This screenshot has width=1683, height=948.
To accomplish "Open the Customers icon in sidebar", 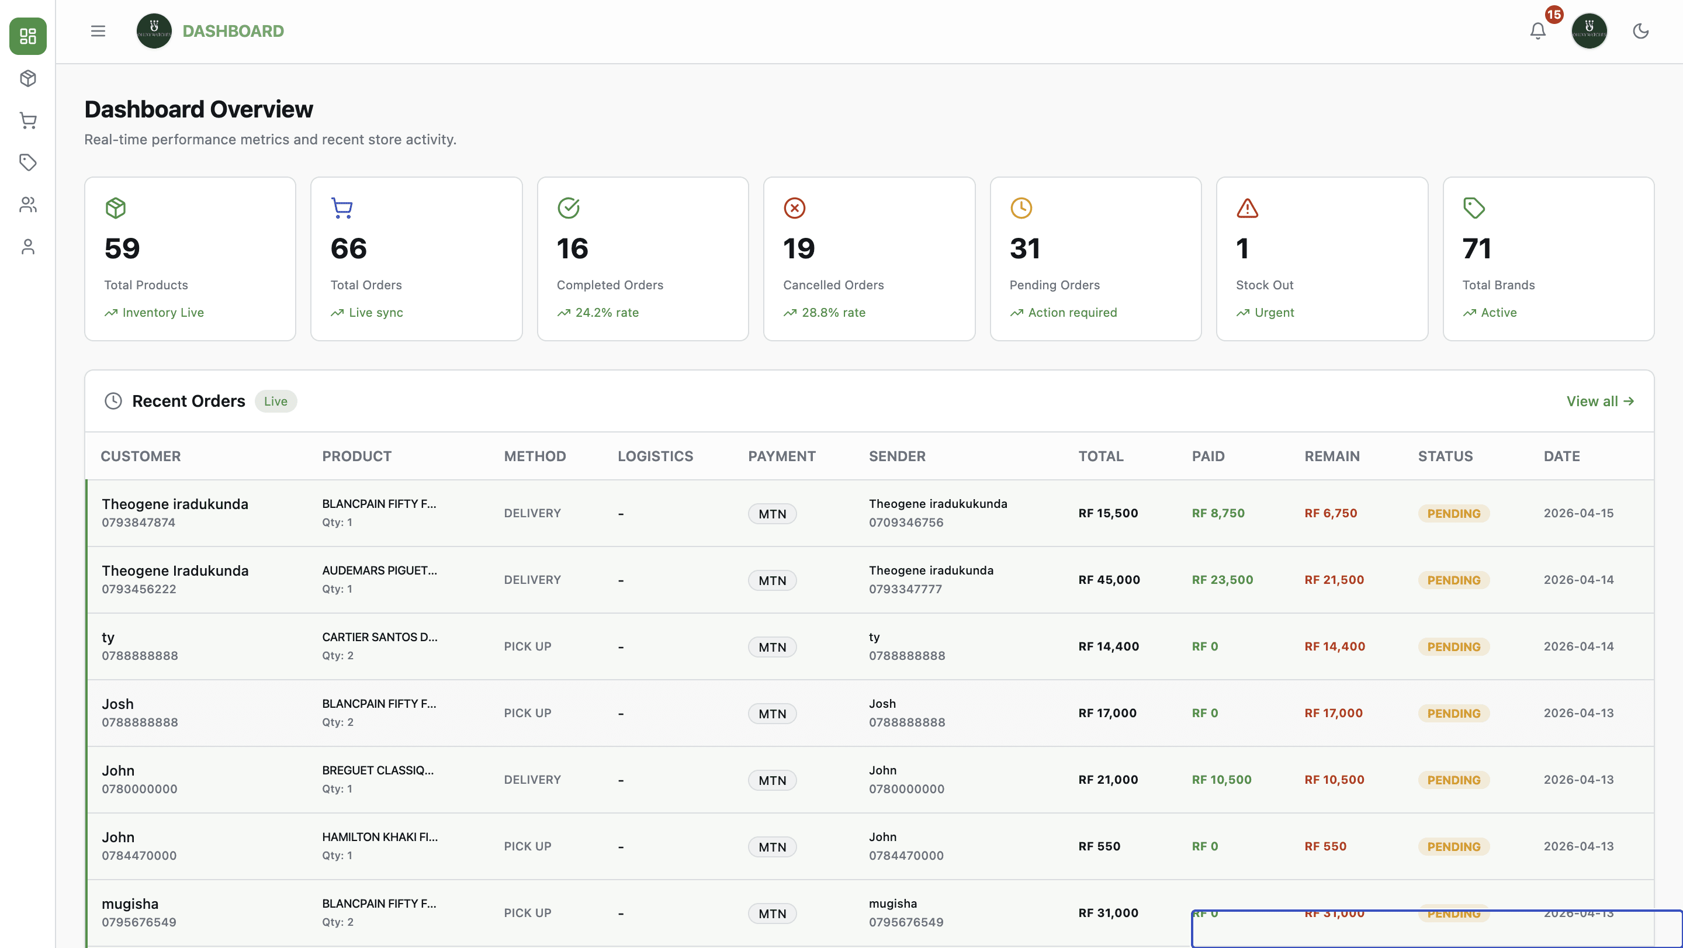I will coord(27,205).
